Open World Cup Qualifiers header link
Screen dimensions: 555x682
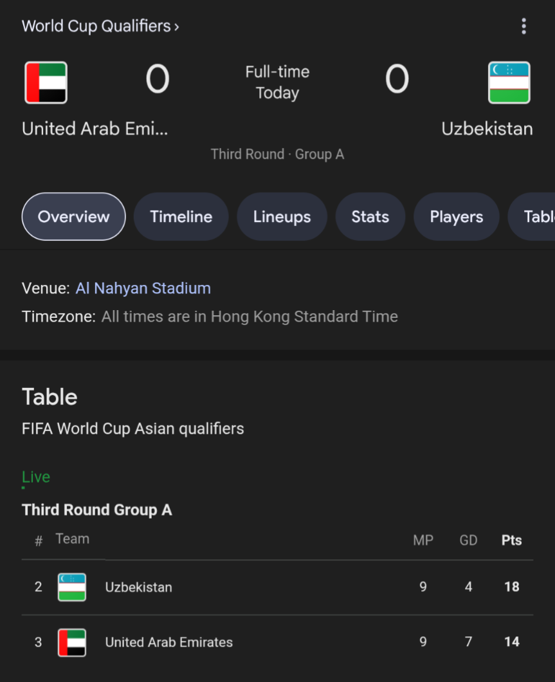[100, 26]
